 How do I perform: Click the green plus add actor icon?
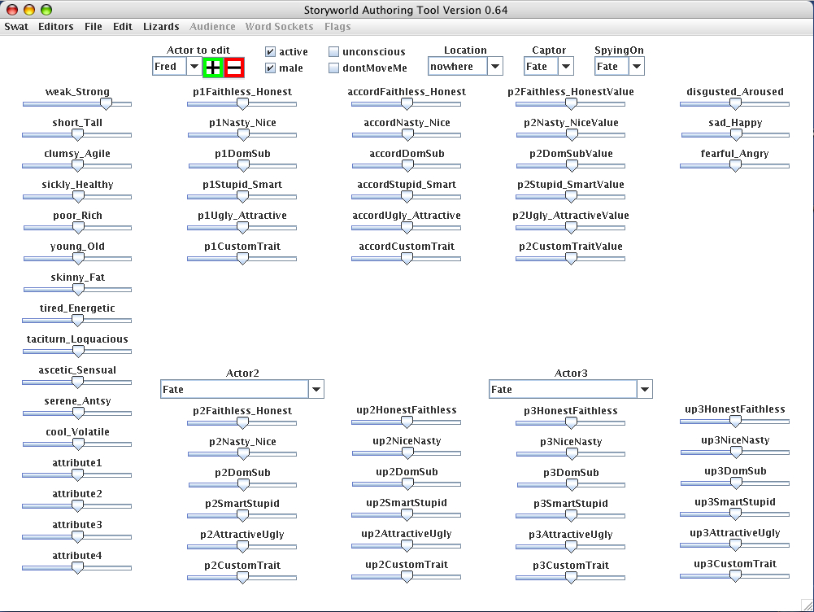pos(212,68)
